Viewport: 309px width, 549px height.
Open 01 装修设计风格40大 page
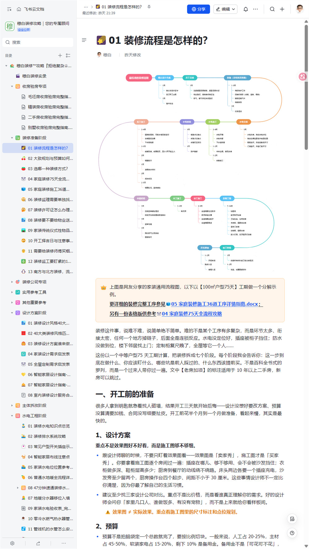[38, 323]
